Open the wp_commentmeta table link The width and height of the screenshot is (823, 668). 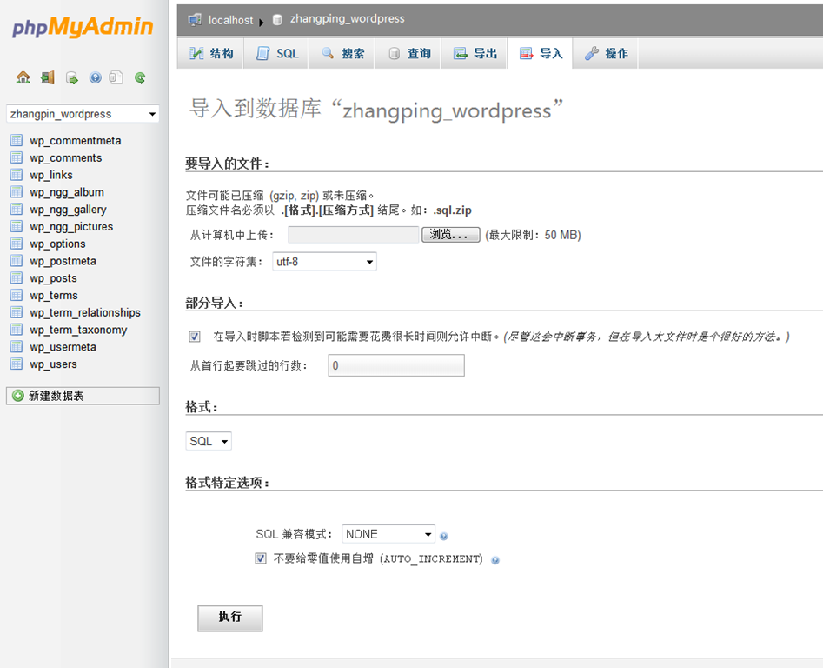pyautogui.click(x=76, y=141)
